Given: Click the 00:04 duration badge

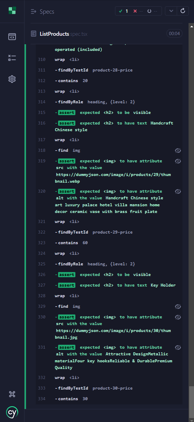Looking at the screenshot, I should [174, 34].
